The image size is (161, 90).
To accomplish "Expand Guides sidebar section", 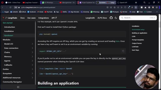I will pyautogui.click(x=32, y=69).
